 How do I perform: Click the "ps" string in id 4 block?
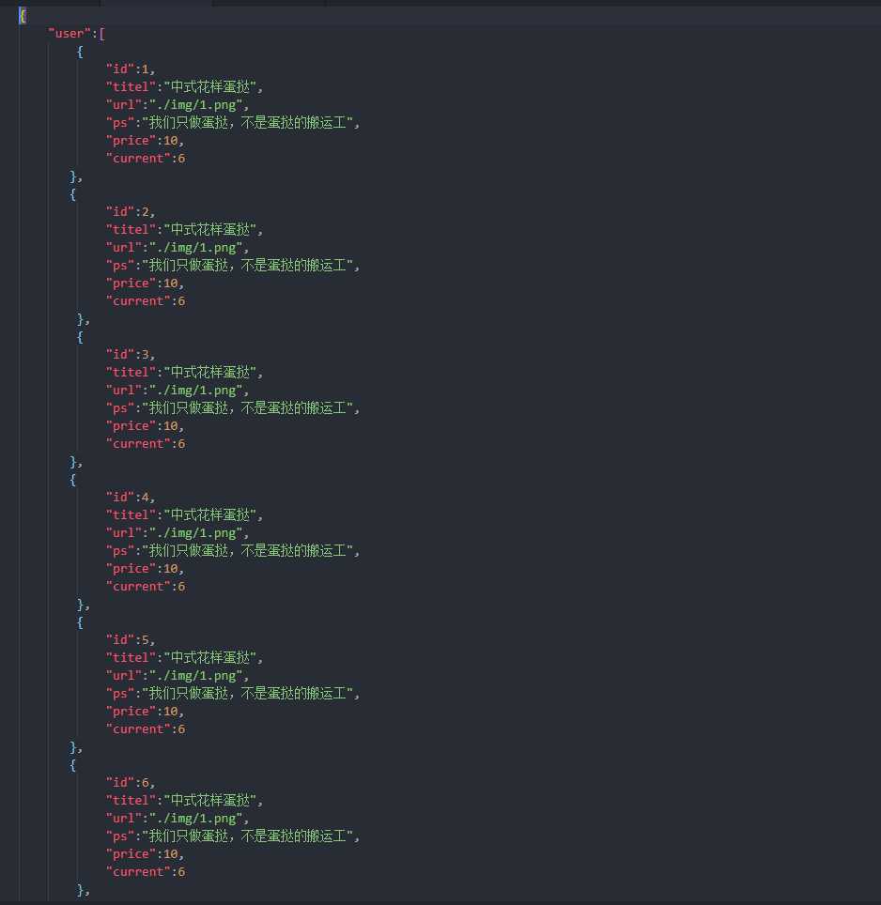(248, 551)
